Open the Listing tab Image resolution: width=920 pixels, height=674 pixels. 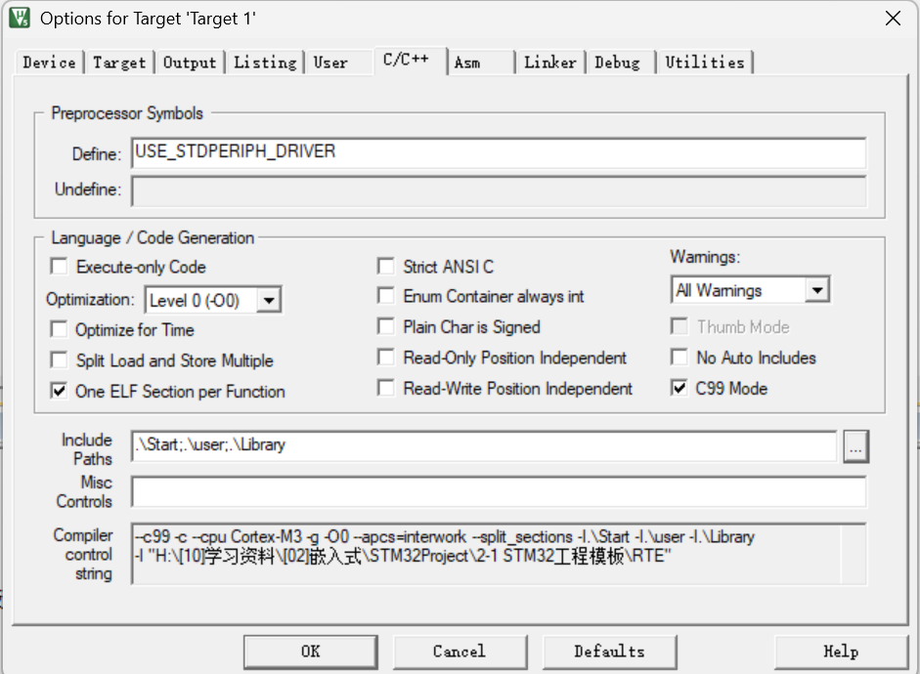click(x=265, y=63)
